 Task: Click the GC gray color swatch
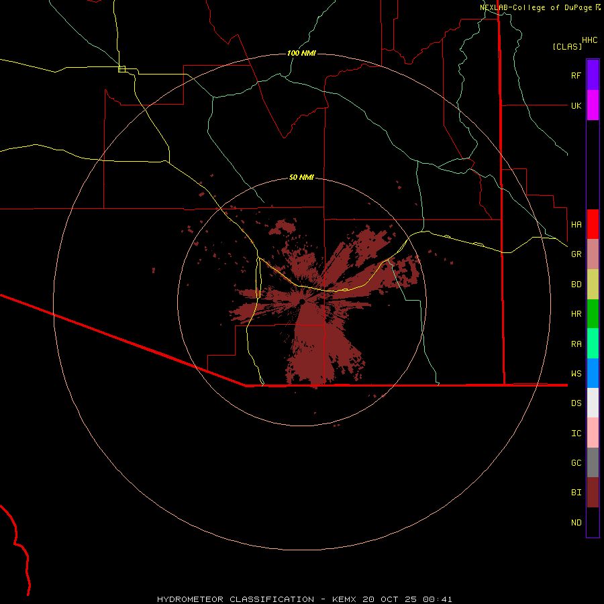(593, 462)
